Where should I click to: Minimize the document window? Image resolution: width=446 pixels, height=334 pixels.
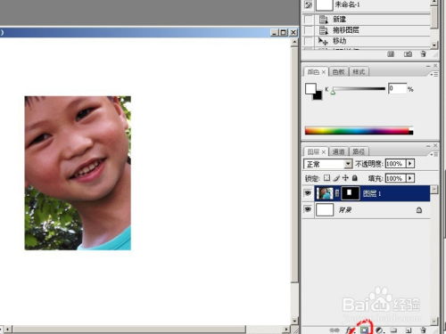(x=275, y=32)
